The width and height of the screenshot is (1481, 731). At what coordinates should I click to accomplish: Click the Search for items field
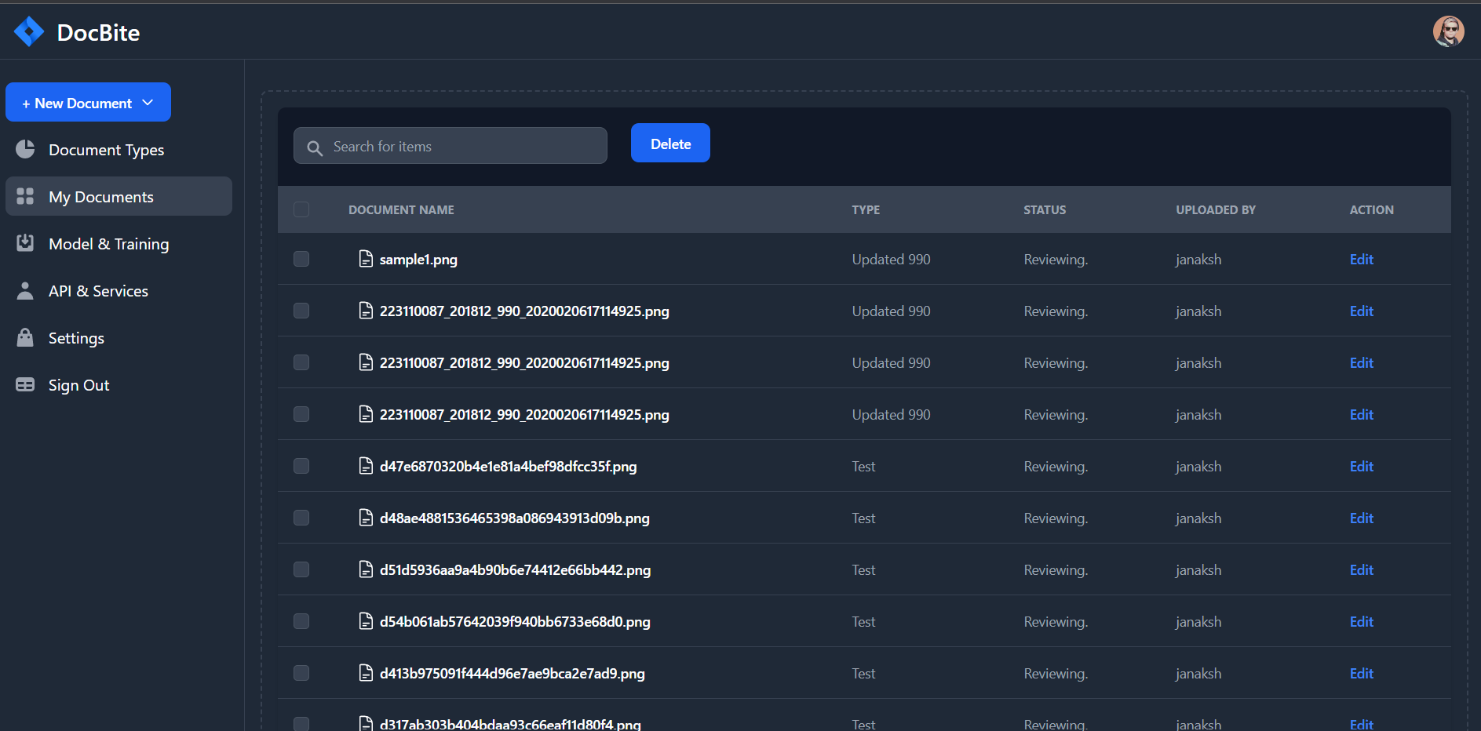(451, 146)
